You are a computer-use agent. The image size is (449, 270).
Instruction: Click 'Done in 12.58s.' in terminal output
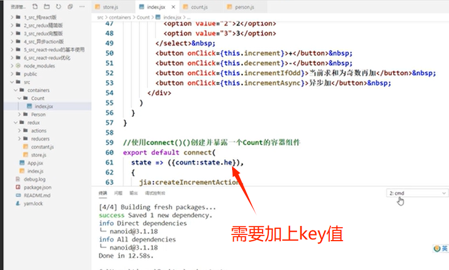coord(126,256)
